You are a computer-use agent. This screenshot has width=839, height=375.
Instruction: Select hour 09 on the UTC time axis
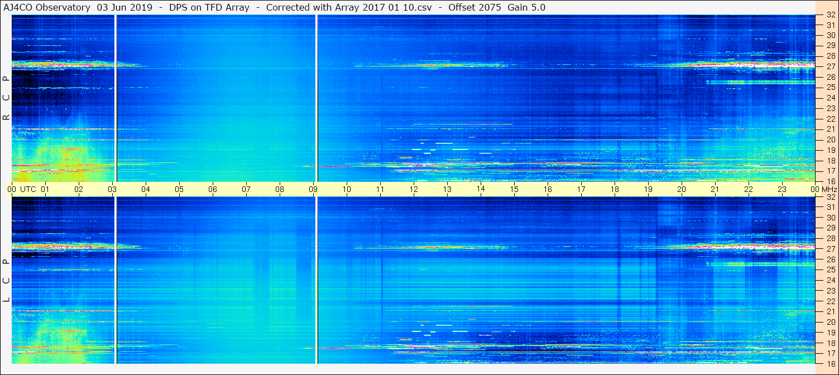tap(313, 189)
